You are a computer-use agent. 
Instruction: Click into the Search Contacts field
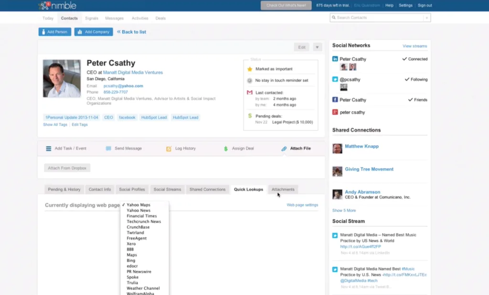(377, 18)
